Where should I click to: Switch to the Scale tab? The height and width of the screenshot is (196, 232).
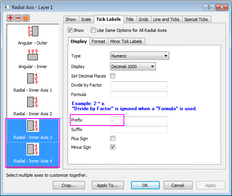pyautogui.click(x=86, y=19)
